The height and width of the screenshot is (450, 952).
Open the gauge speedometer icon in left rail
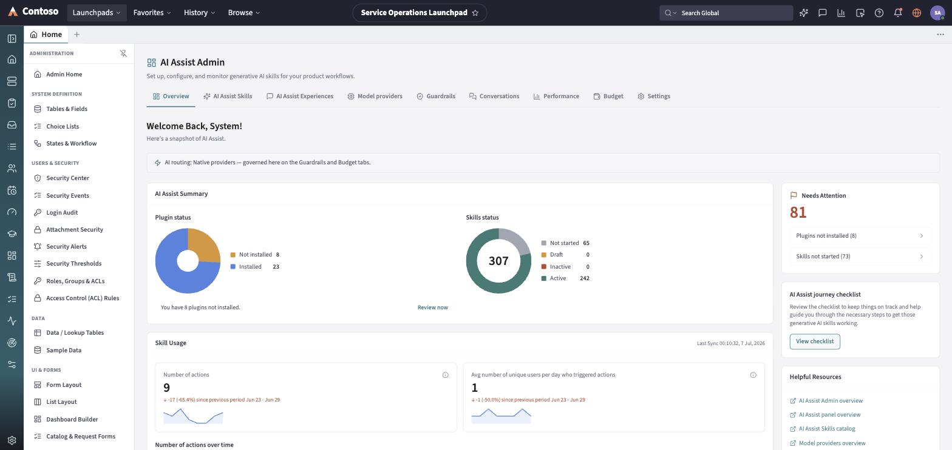click(x=12, y=212)
